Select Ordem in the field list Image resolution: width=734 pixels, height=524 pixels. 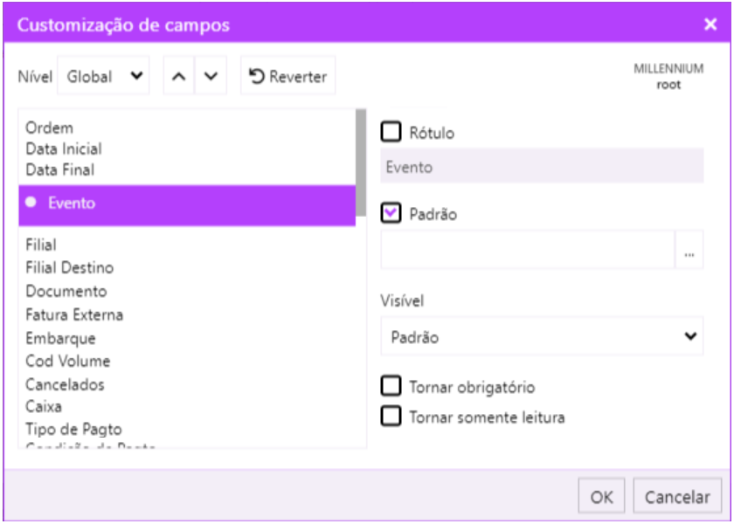click(50, 128)
